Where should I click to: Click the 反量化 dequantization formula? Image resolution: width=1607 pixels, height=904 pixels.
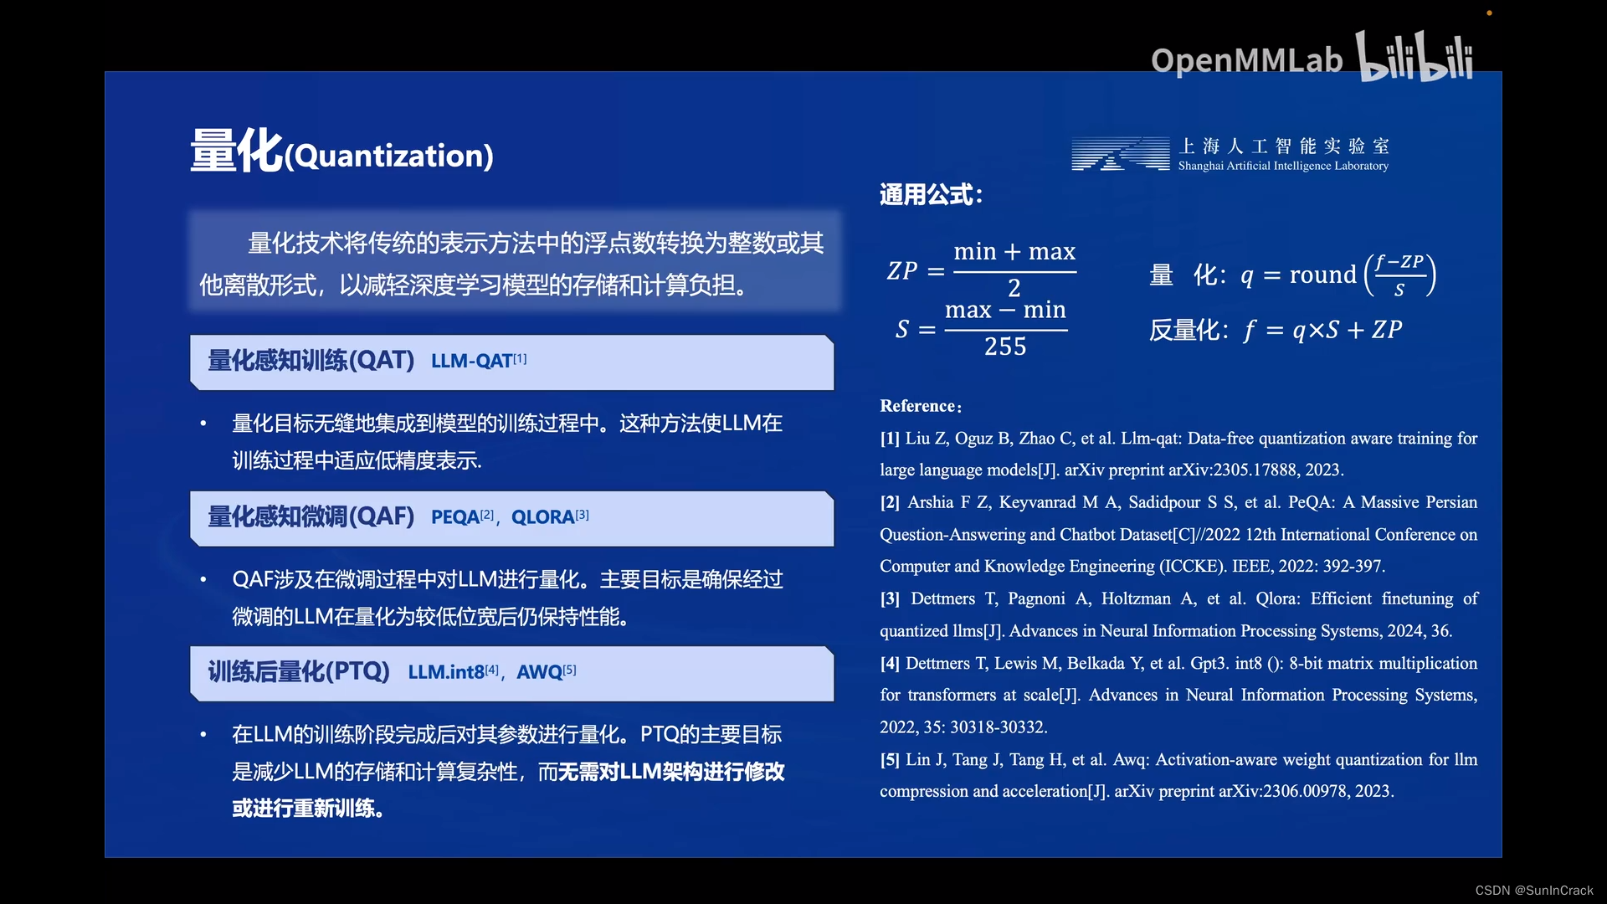(1275, 330)
